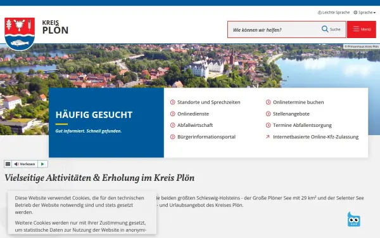Viewport: 380px width, 238px height.
Task: Open the Leichte Sprache page
Action: coord(334,13)
